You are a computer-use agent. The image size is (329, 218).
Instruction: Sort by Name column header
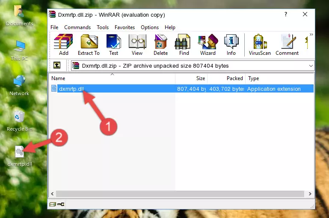(112, 78)
